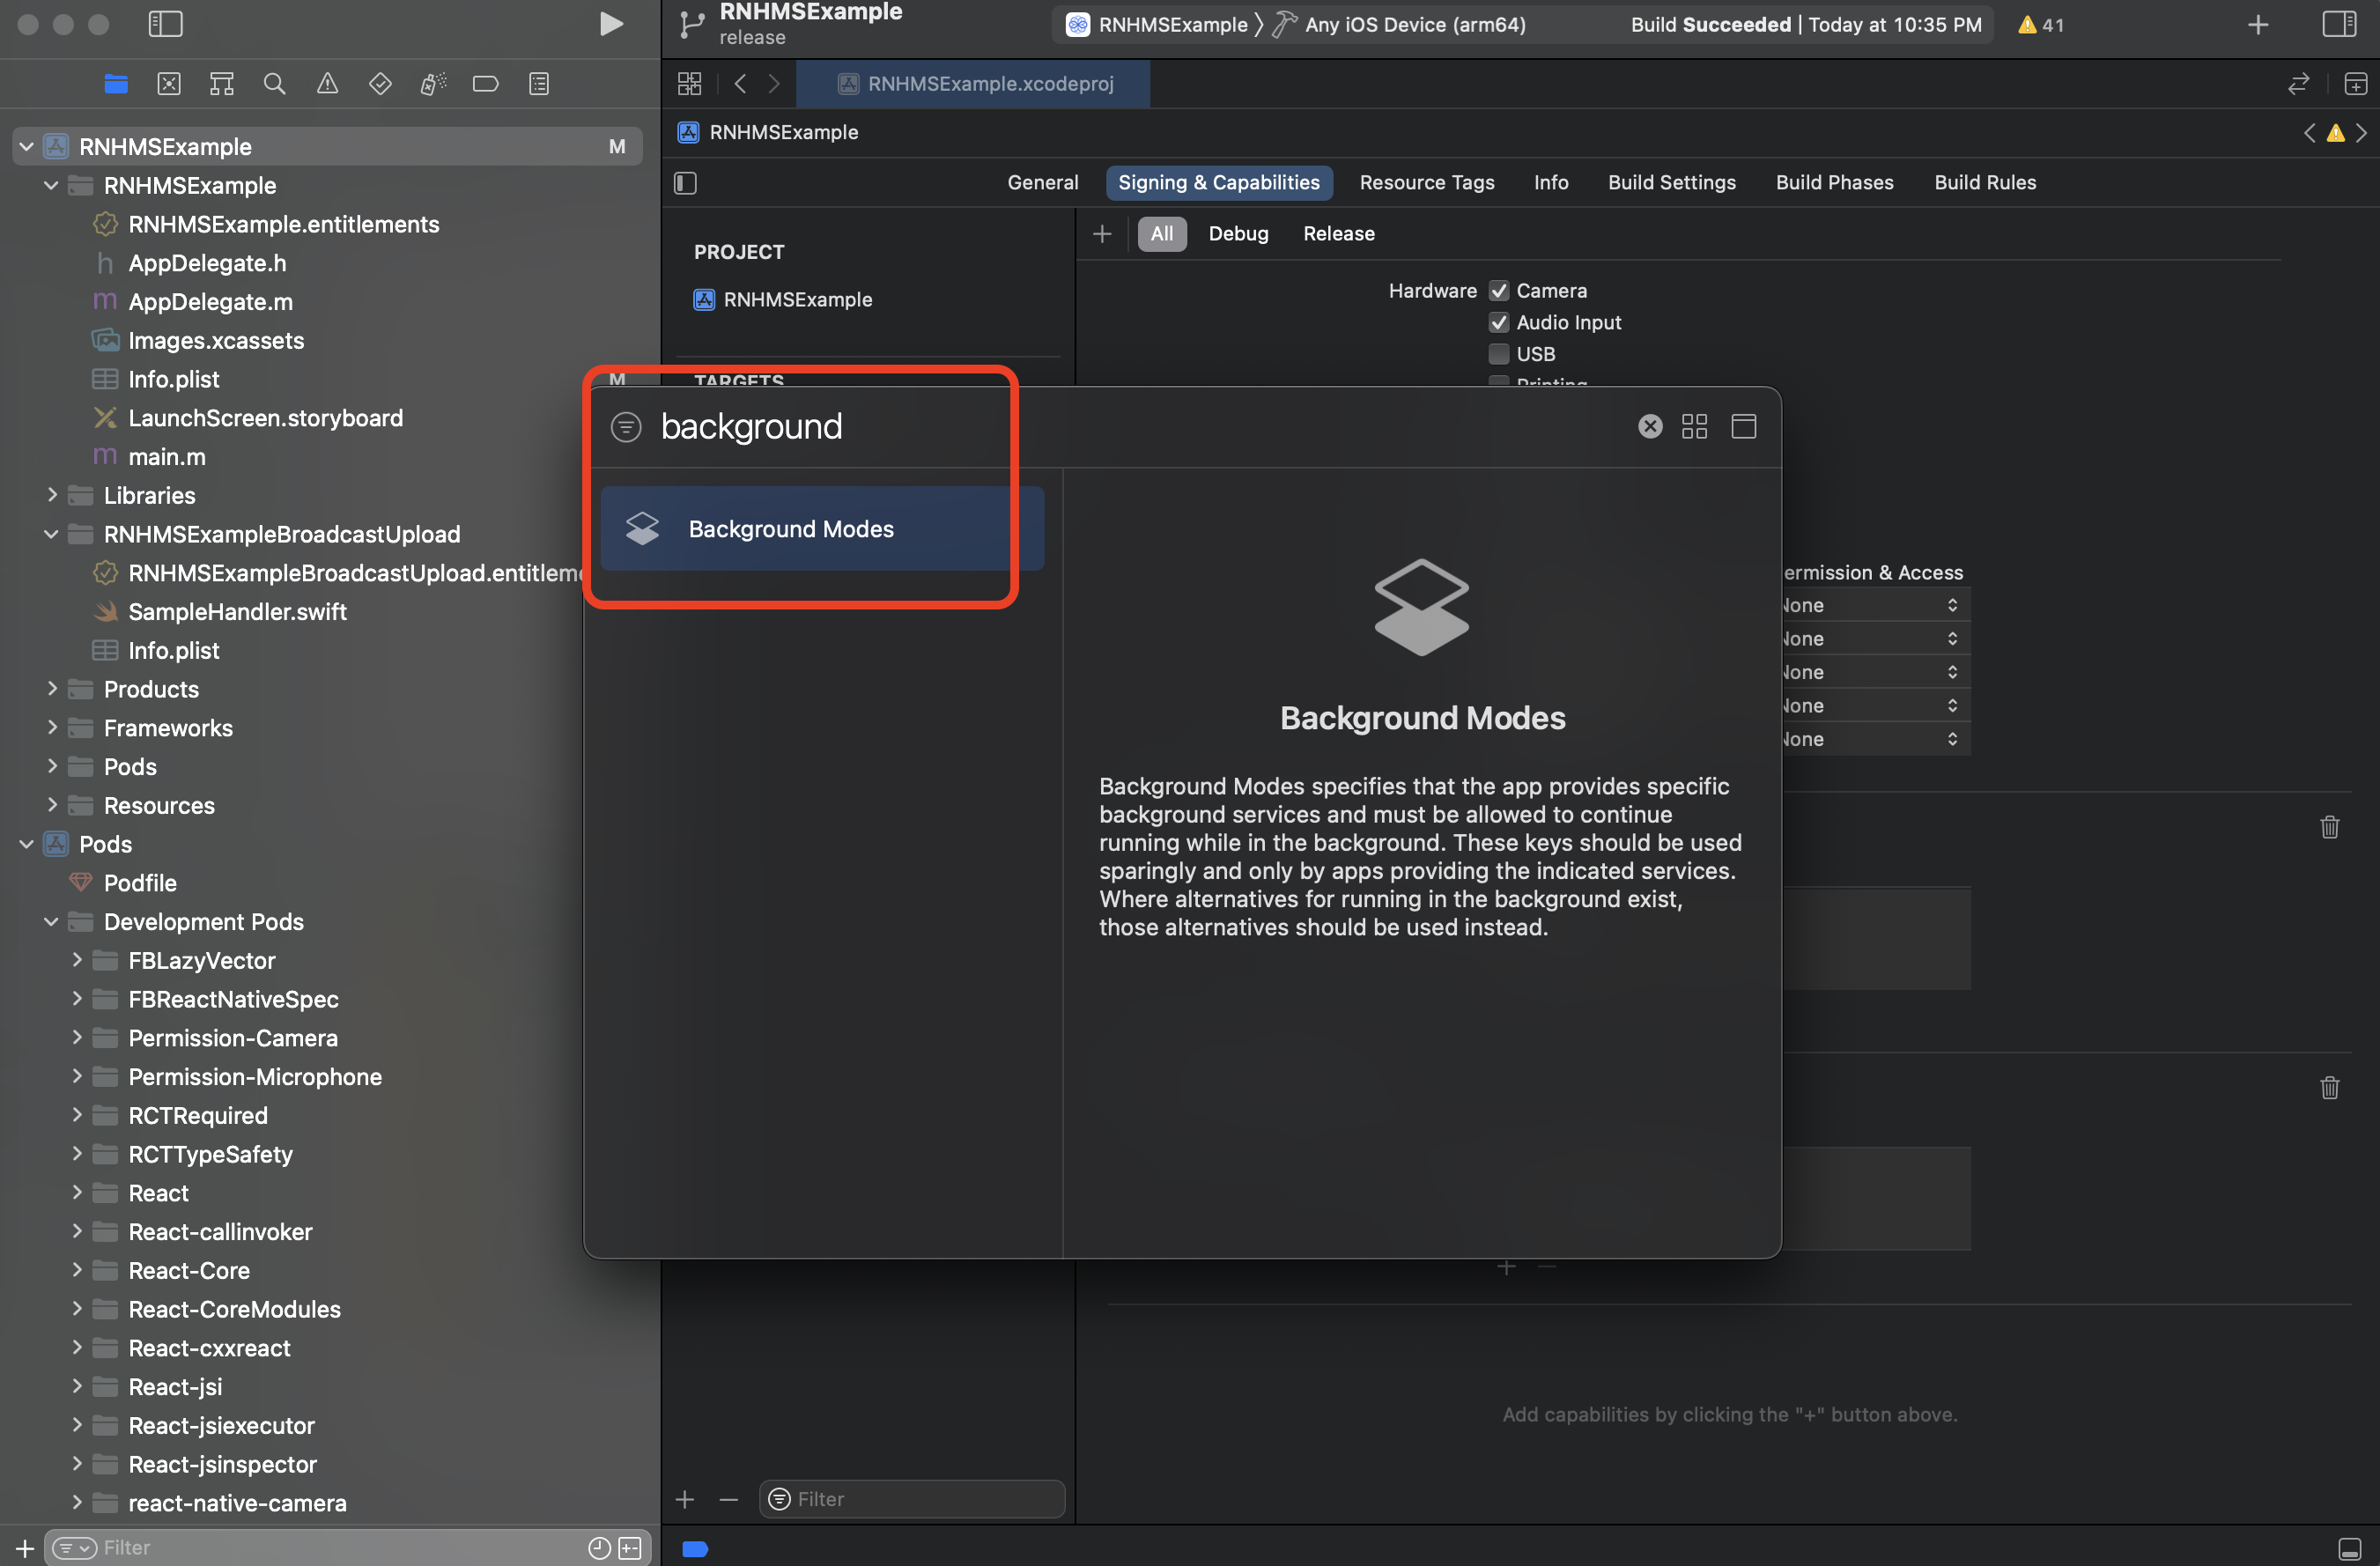Disable the Audio Input checkbox
This screenshot has height=1566, width=2380.
[x=1498, y=323]
